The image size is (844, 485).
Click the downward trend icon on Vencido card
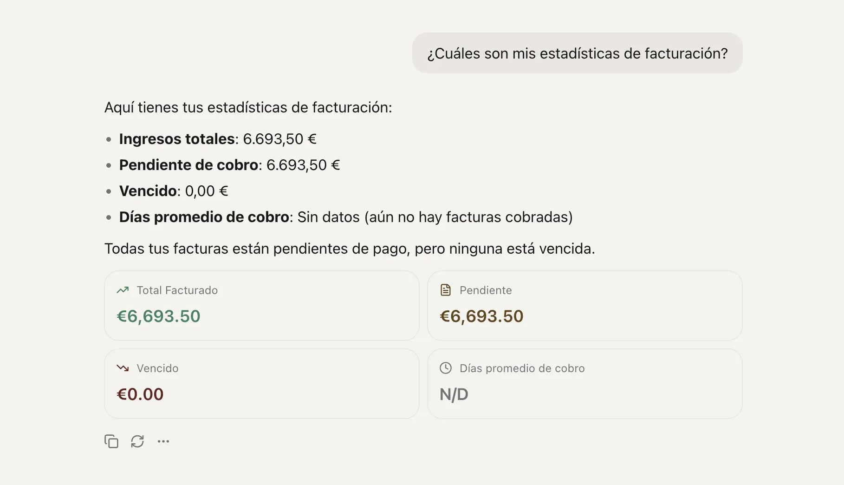coord(123,368)
